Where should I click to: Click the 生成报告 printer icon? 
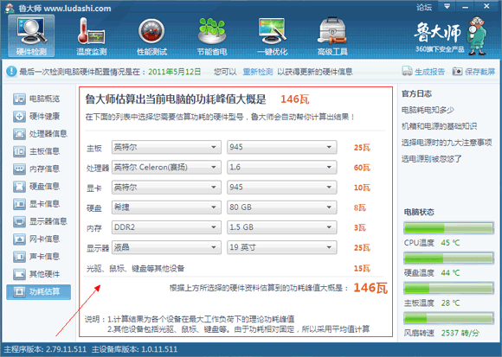click(x=407, y=71)
